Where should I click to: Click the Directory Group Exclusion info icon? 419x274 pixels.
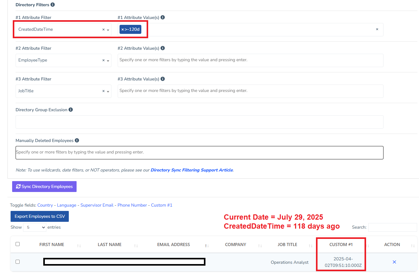point(71,110)
